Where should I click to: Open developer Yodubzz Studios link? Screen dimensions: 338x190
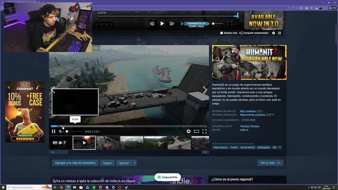point(250,126)
